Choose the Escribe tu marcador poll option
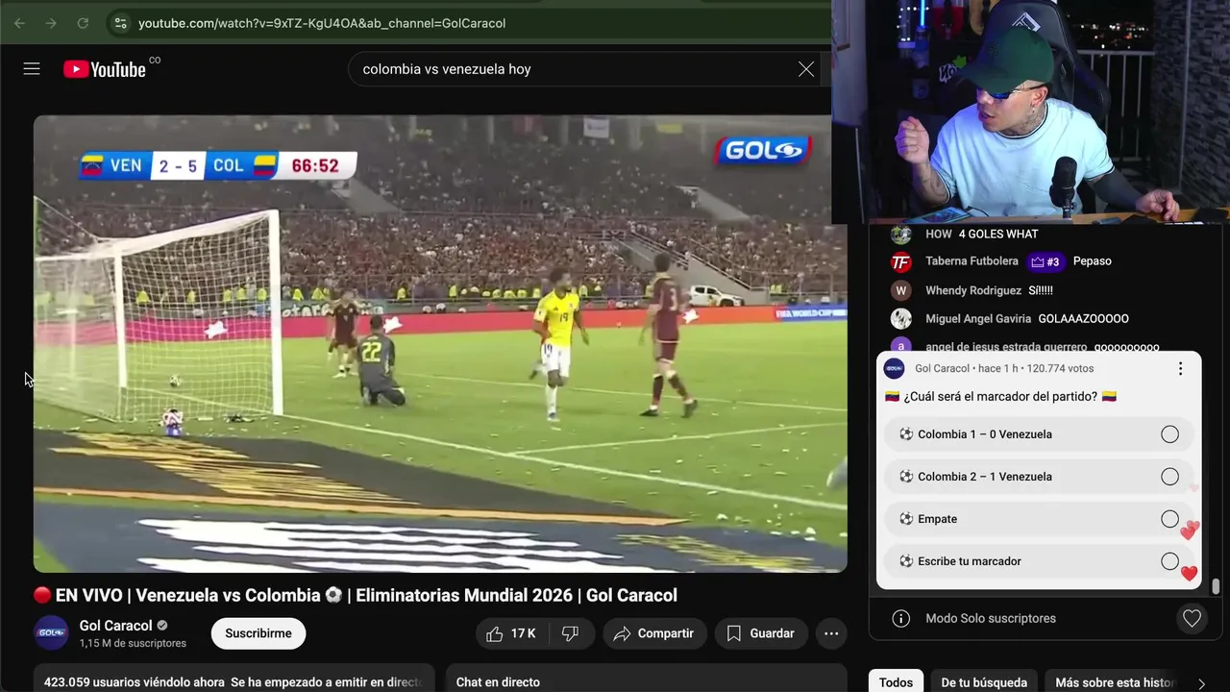The image size is (1230, 692). [1039, 561]
